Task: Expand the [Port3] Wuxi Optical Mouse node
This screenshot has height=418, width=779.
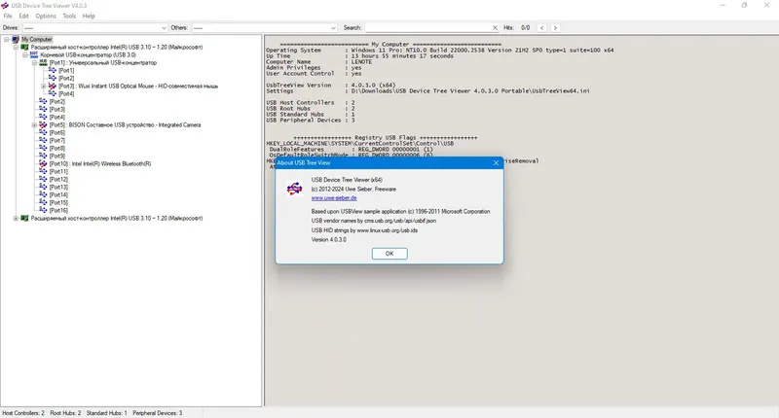Action: tap(44, 87)
